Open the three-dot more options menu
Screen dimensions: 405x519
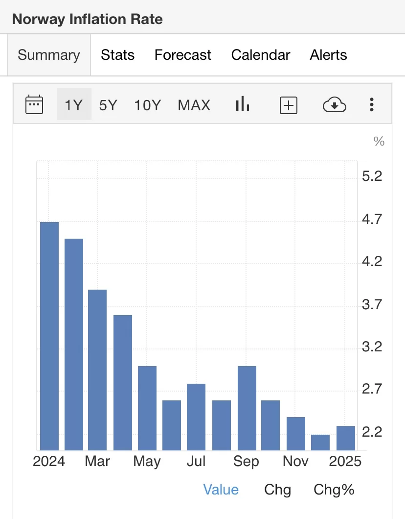coord(372,105)
